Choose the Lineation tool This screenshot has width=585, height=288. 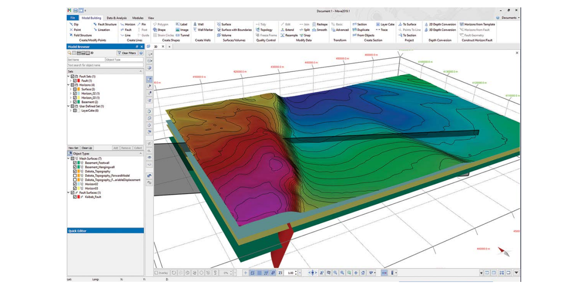[101, 30]
